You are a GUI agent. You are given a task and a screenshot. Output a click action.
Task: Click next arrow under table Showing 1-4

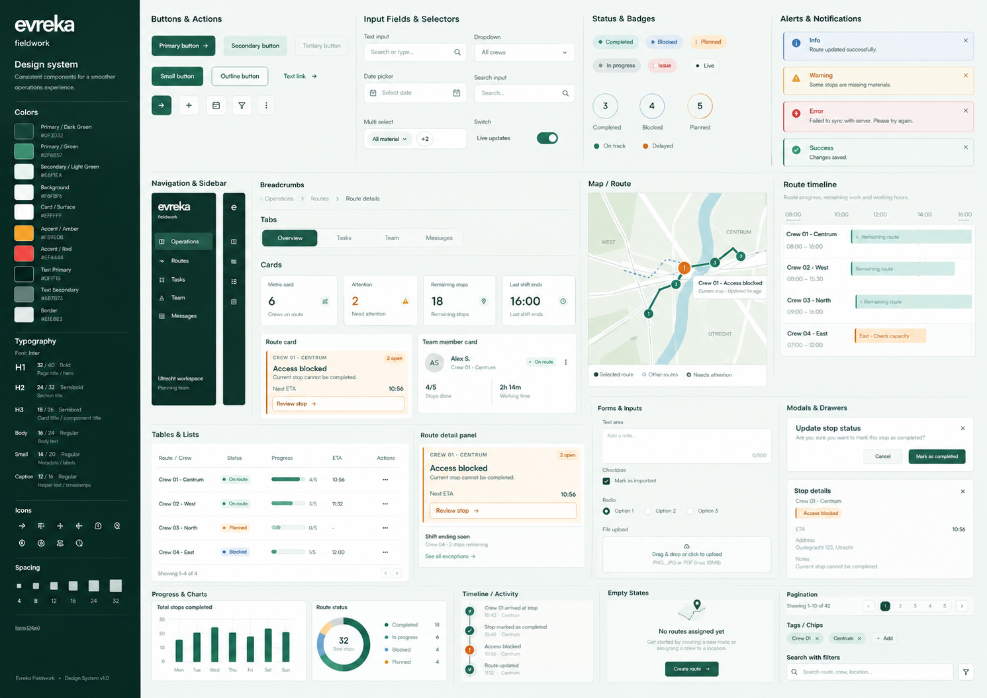coord(397,574)
